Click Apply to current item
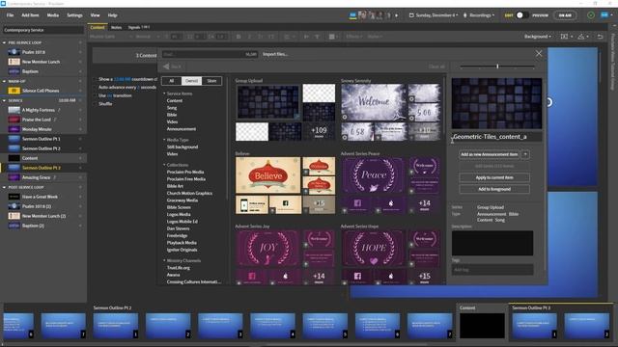Screen dimensions: 618x347 point(494,177)
